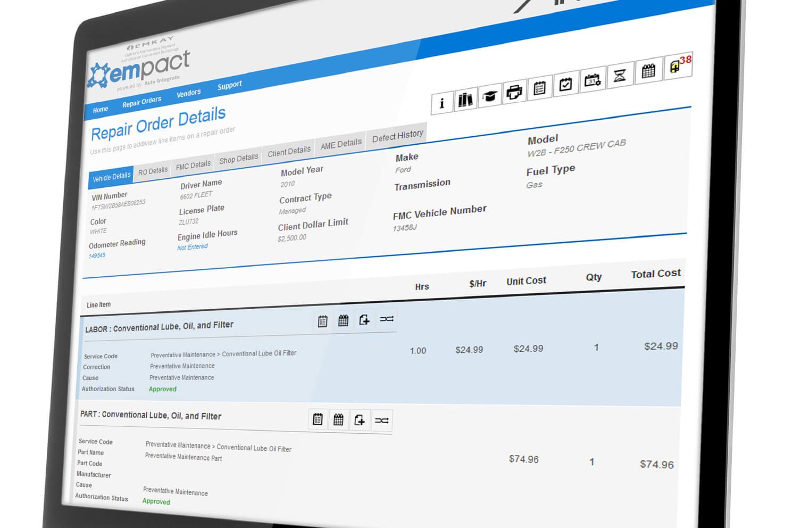
Task: Open notes icon on the PART line item
Action: pos(318,419)
